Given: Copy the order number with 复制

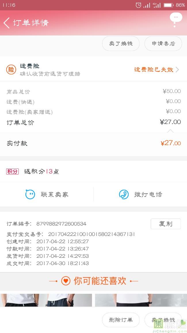Looking at the screenshot, I should click(x=166, y=224).
